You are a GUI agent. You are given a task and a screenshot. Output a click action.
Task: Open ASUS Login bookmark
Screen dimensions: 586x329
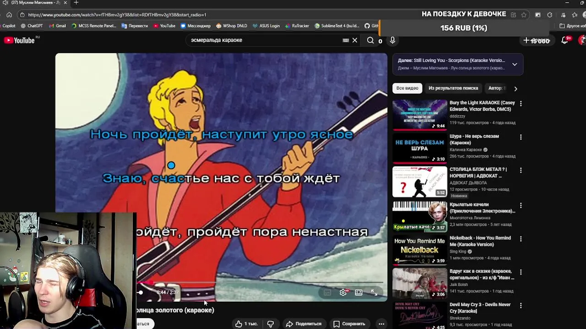coord(266,26)
